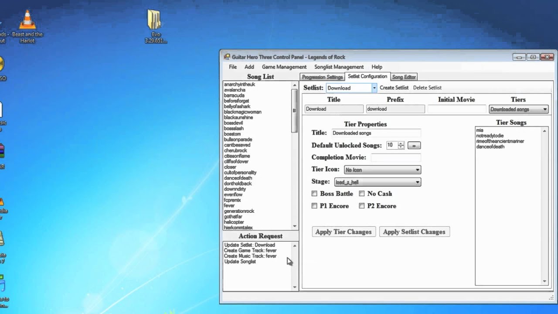Open the Help menu
Image resolution: width=558 pixels, height=314 pixels.
(x=377, y=67)
